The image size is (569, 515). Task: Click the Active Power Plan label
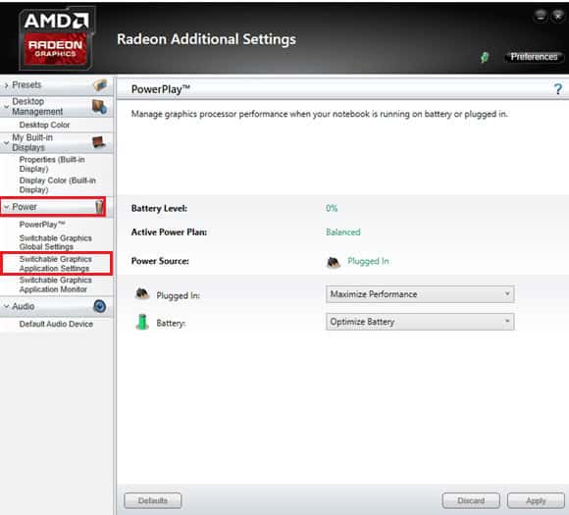[169, 232]
